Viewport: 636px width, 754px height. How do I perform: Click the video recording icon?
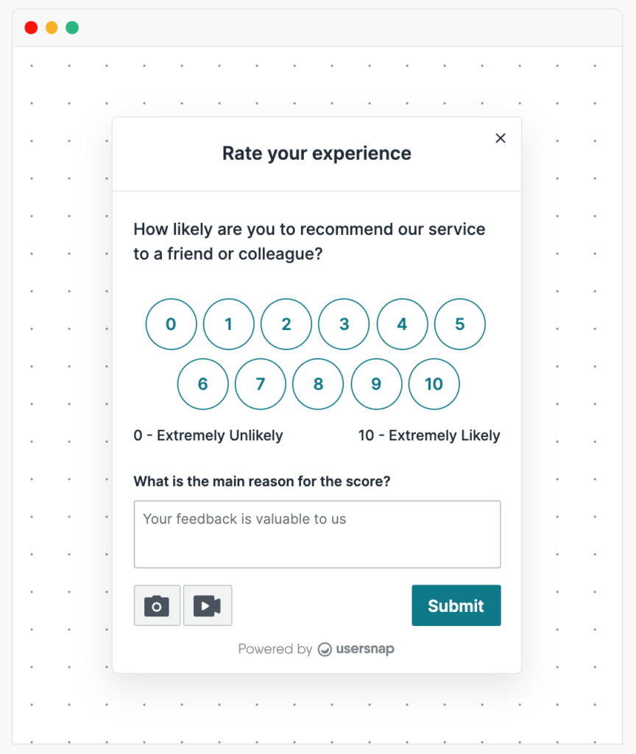207,605
